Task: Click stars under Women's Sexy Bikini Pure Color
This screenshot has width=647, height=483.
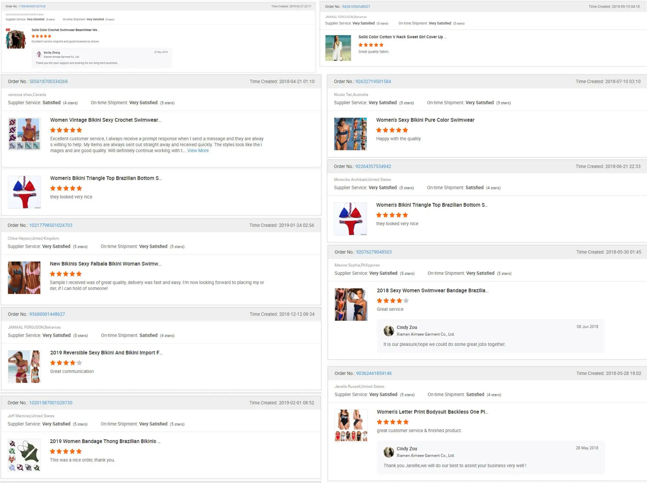Action: pos(392,130)
